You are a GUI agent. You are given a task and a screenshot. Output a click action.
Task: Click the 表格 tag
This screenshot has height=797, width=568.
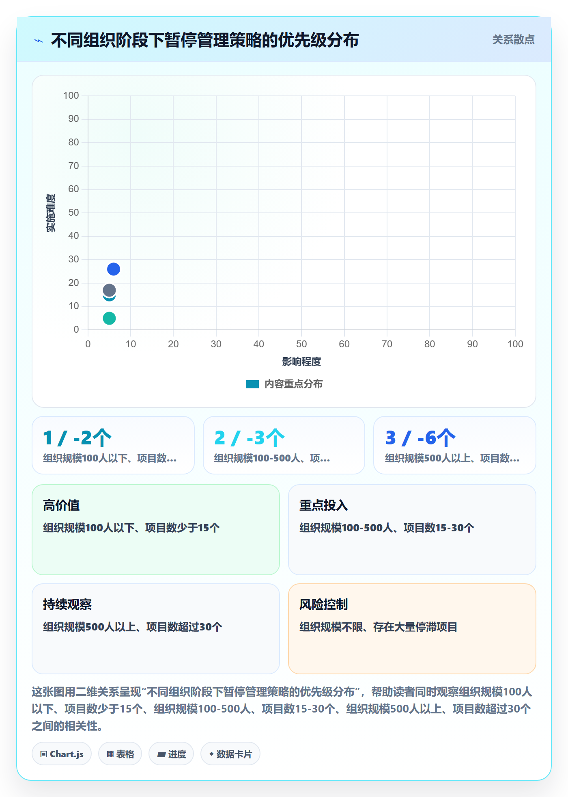pyautogui.click(x=120, y=754)
